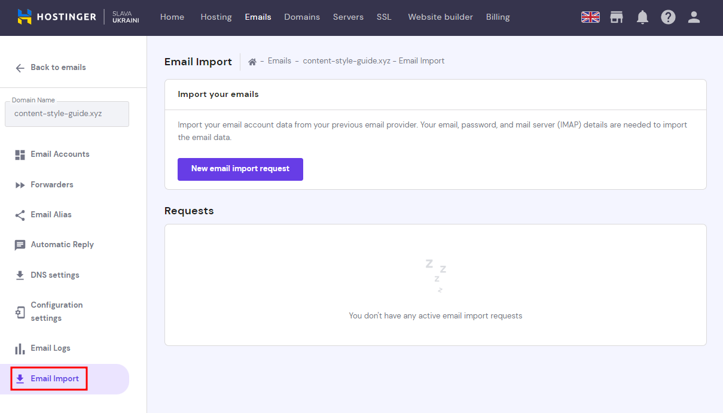Open the notifications bell
This screenshot has width=723, height=413.
click(642, 17)
